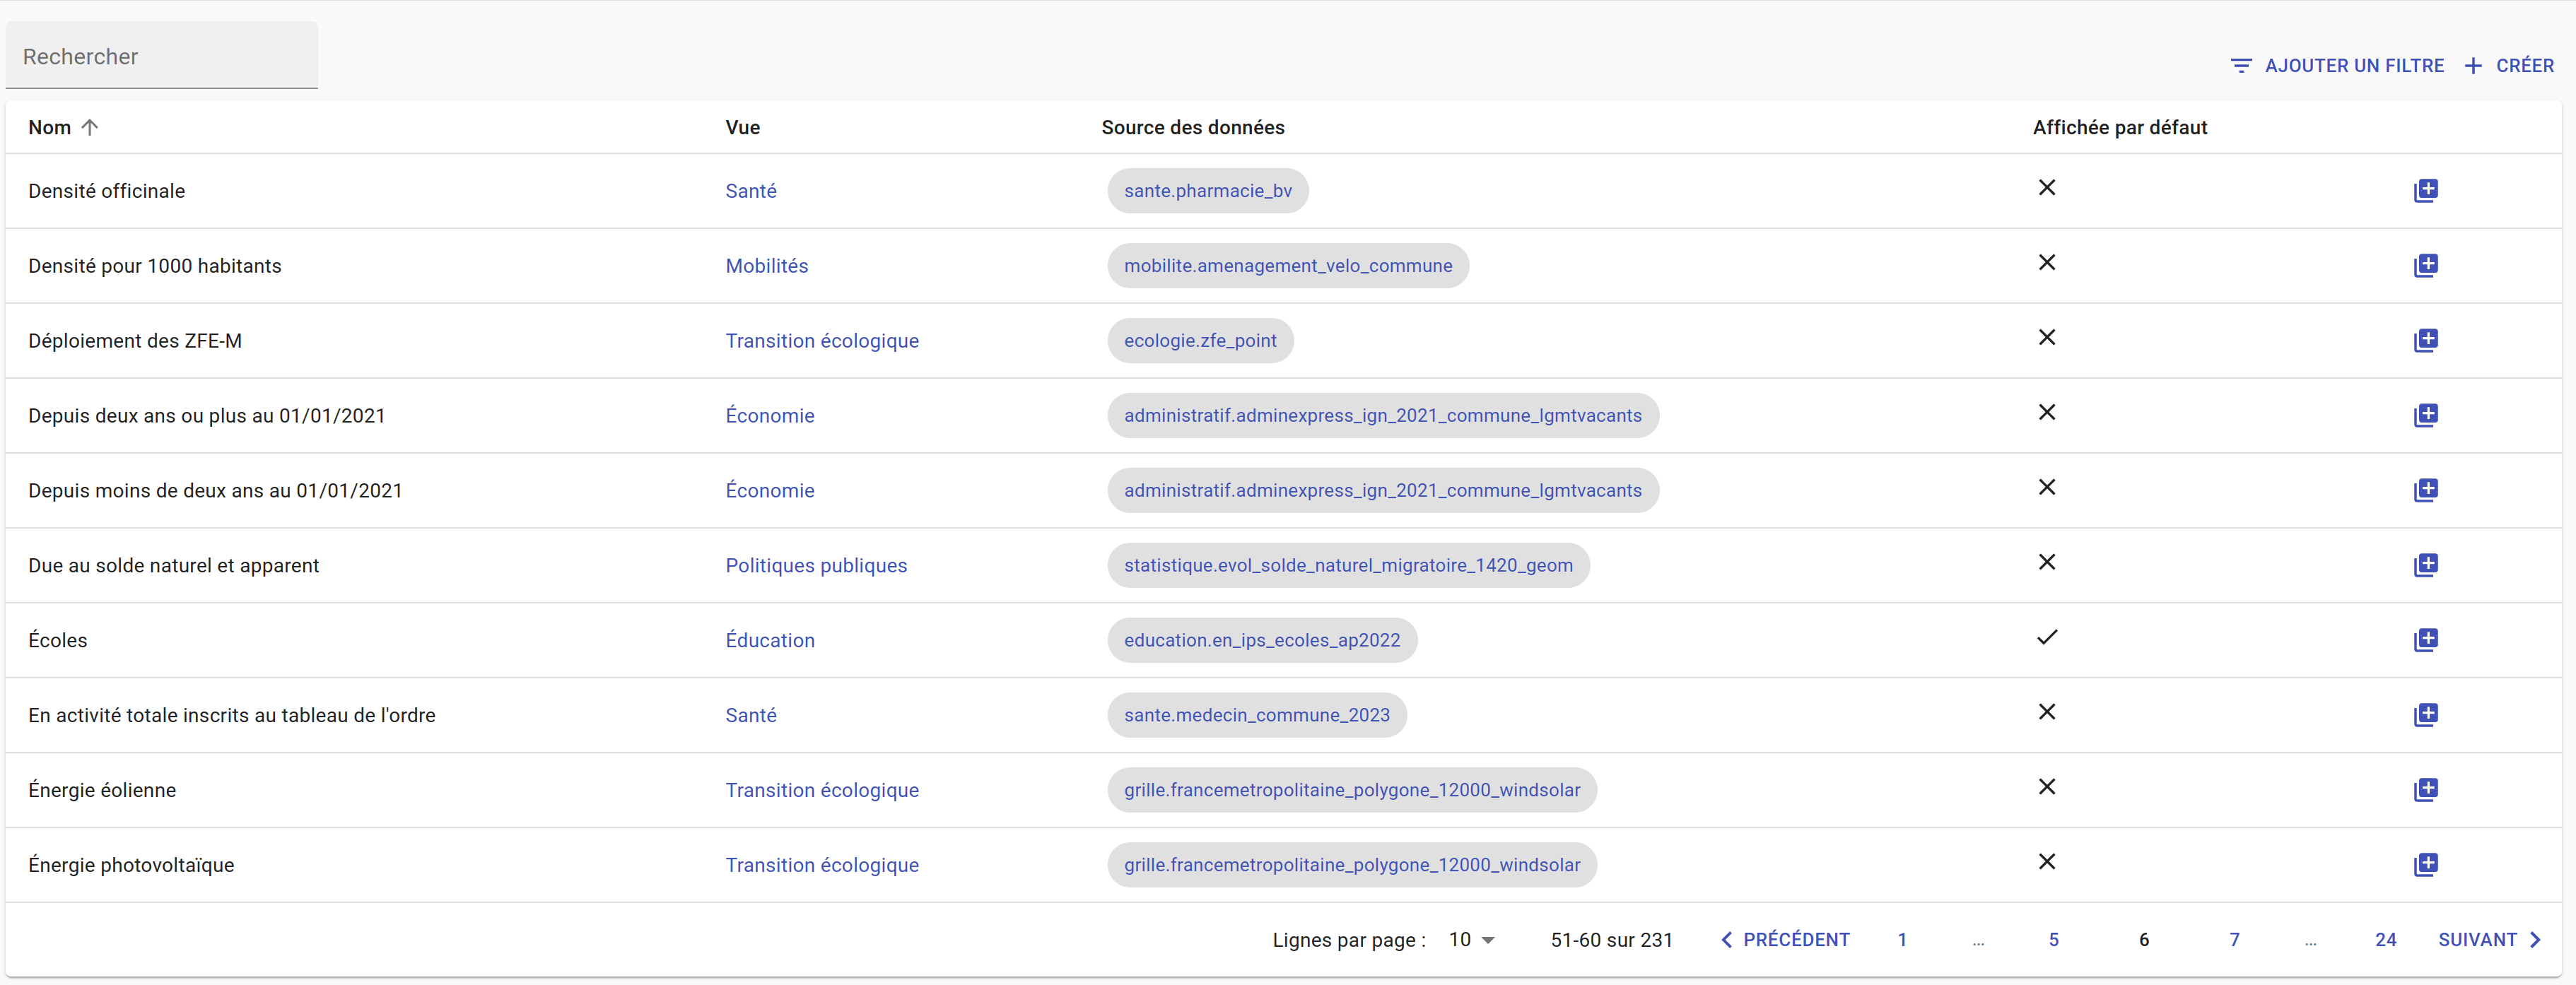The width and height of the screenshot is (2576, 985).
Task: Sort by Source des données header
Action: tap(1193, 127)
